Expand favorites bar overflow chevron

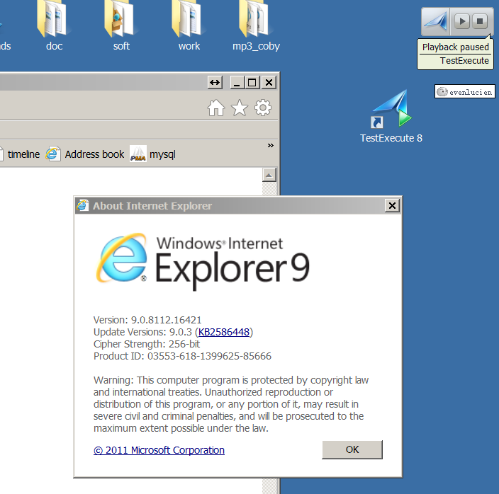point(271,146)
